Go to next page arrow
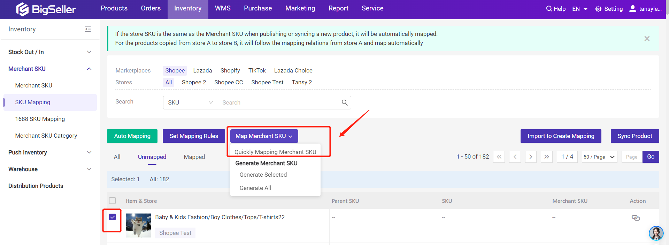The width and height of the screenshot is (669, 245). pyautogui.click(x=531, y=157)
